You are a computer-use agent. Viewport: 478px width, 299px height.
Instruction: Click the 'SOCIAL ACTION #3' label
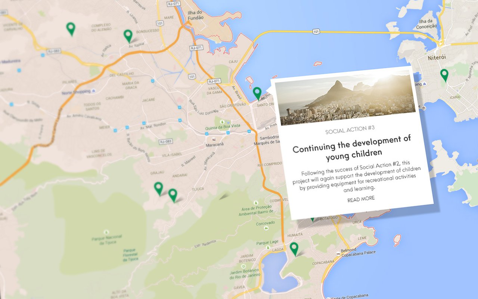[x=350, y=130]
